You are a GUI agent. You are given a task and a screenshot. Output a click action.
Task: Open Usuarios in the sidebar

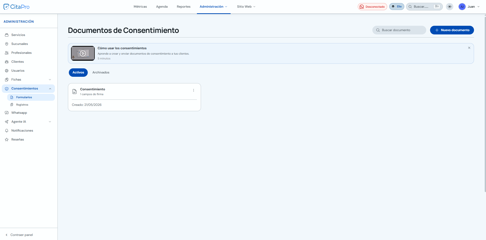[28, 71]
